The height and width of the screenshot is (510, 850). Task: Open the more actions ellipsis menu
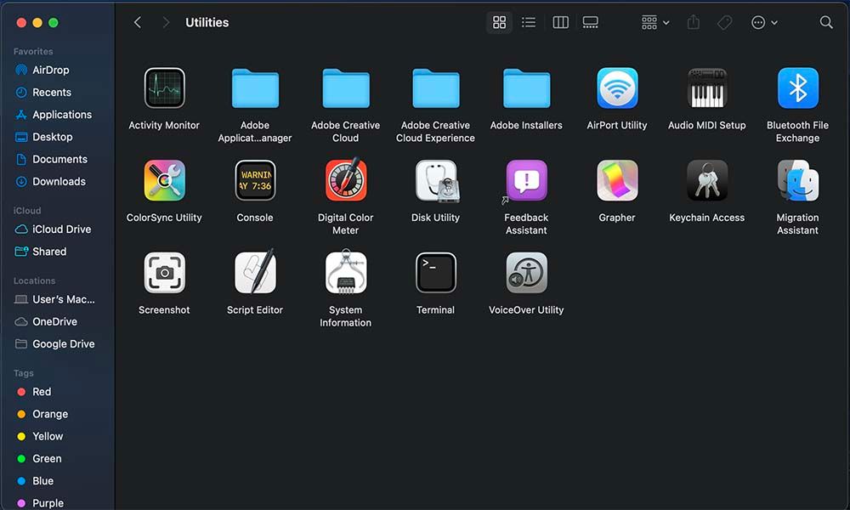764,23
